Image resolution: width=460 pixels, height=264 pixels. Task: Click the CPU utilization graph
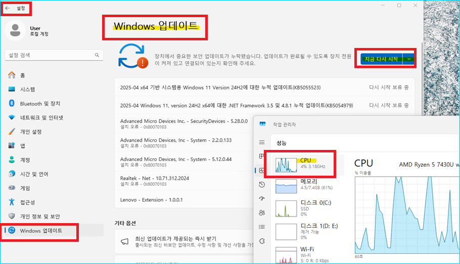click(407, 215)
